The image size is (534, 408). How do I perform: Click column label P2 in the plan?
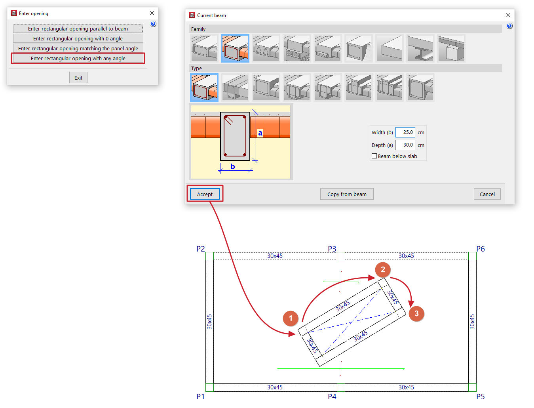point(201,249)
